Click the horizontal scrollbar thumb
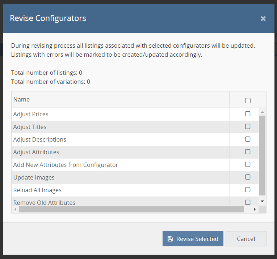This screenshot has height=259, width=277. point(130,210)
